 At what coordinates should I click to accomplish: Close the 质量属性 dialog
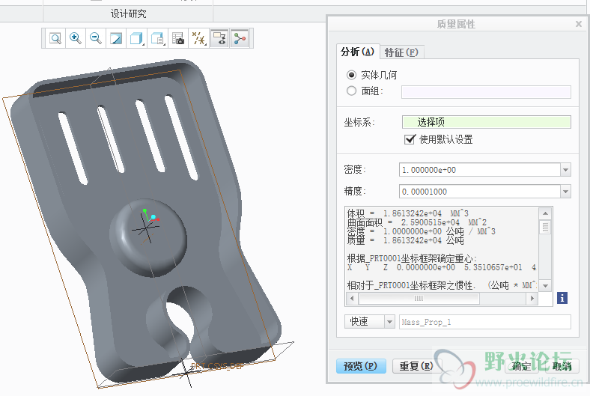coord(579,24)
